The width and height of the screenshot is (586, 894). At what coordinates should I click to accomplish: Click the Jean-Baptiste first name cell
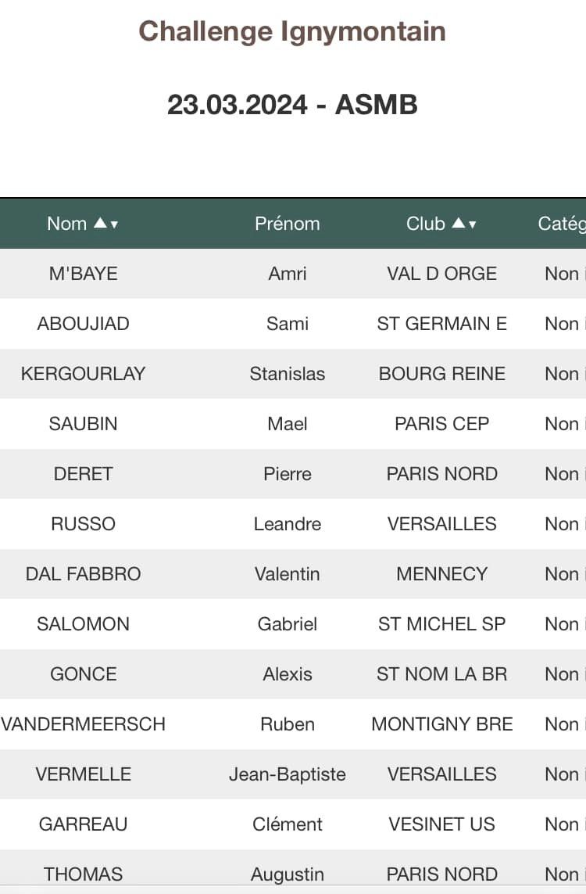coord(287,774)
